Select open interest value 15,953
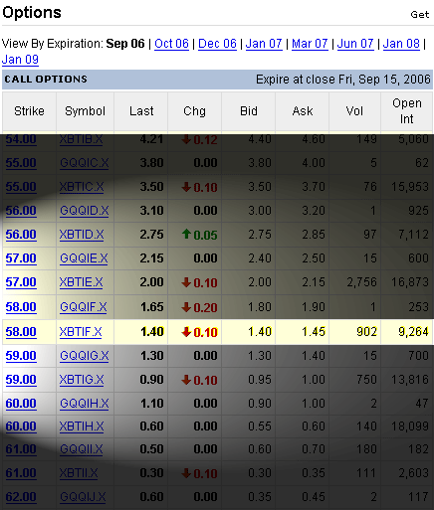This screenshot has width=434, height=510. point(410,187)
